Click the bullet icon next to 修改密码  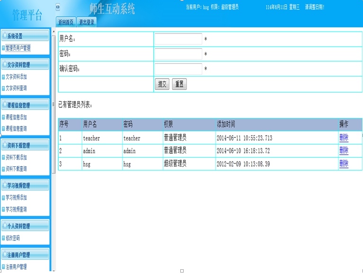pos(3,238)
